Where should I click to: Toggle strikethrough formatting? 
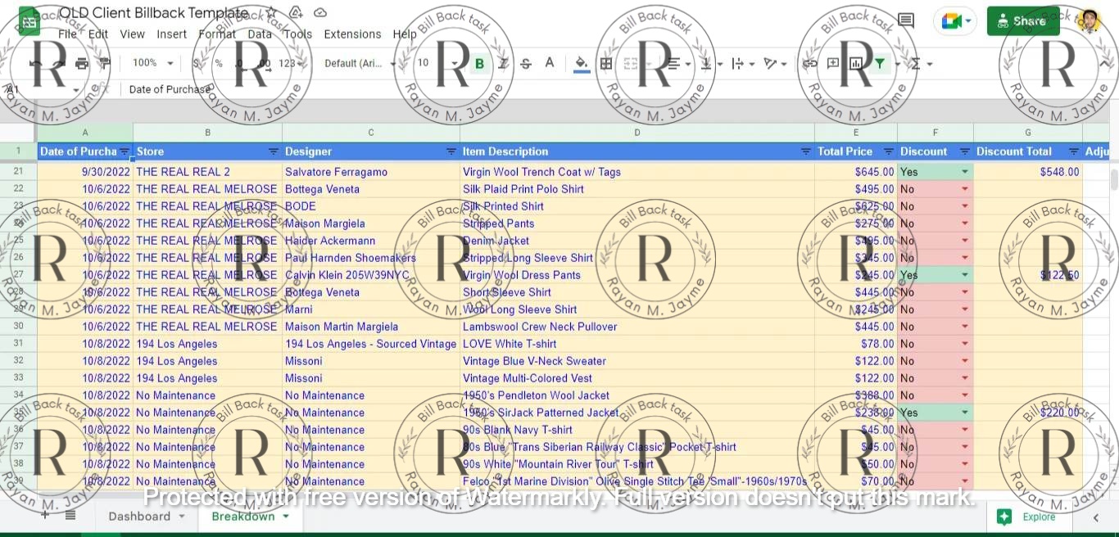(x=526, y=63)
